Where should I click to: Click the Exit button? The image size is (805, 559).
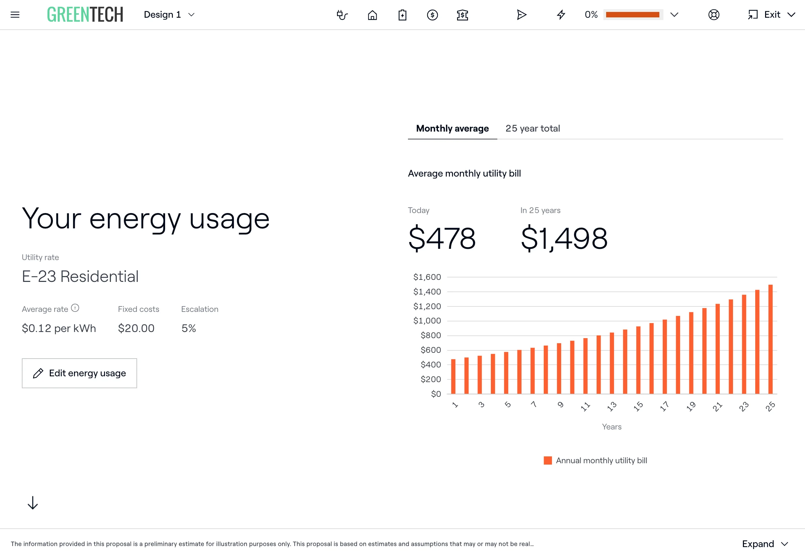(764, 15)
